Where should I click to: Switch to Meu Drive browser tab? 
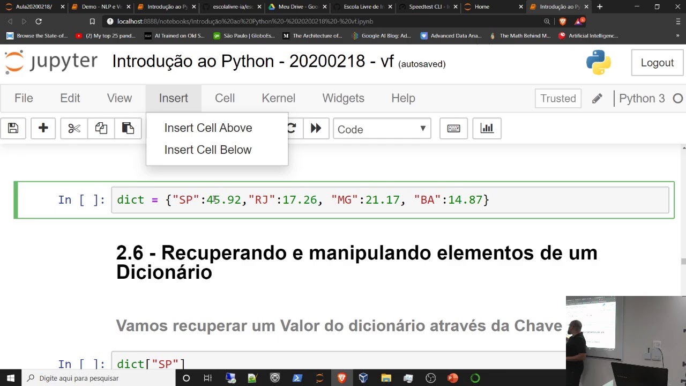tap(298, 6)
